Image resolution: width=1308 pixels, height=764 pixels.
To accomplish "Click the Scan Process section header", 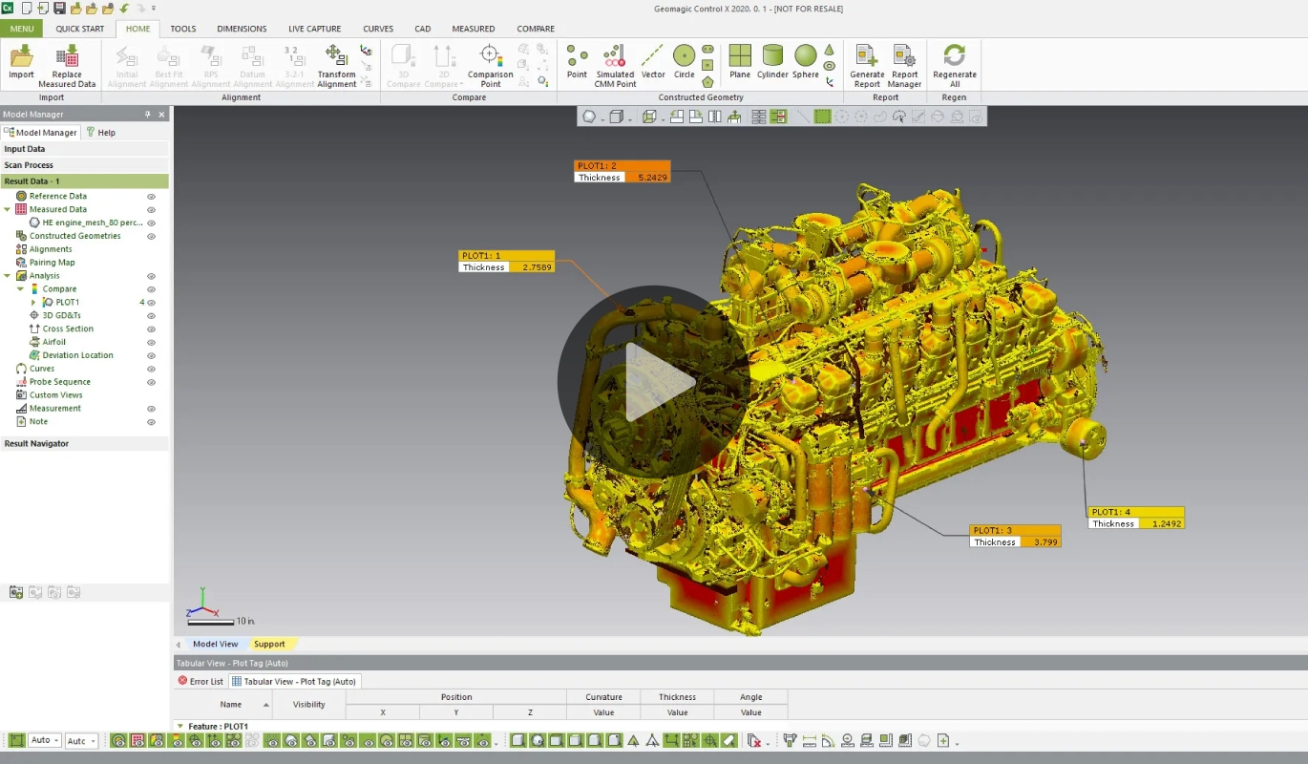I will [x=84, y=165].
